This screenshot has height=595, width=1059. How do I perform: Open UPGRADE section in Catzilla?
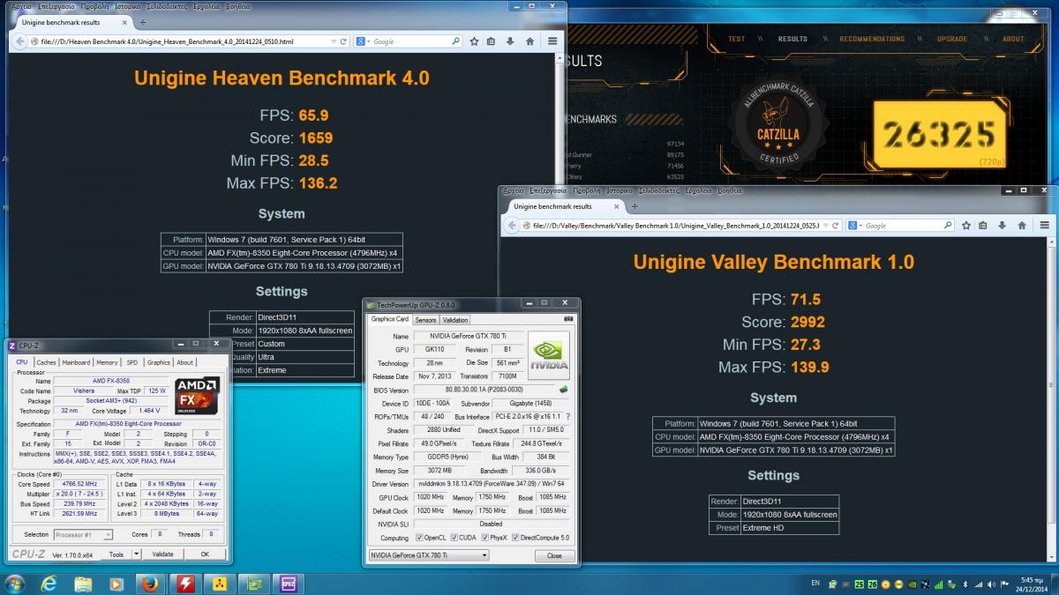point(952,39)
